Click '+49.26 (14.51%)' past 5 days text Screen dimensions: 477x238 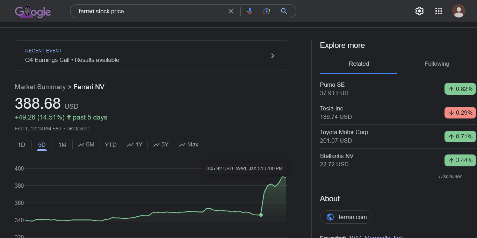pos(61,117)
